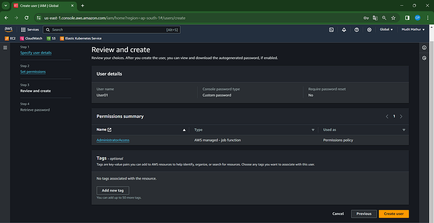The image size is (434, 223).
Task: Open console settings gear icon
Action: point(370,30)
